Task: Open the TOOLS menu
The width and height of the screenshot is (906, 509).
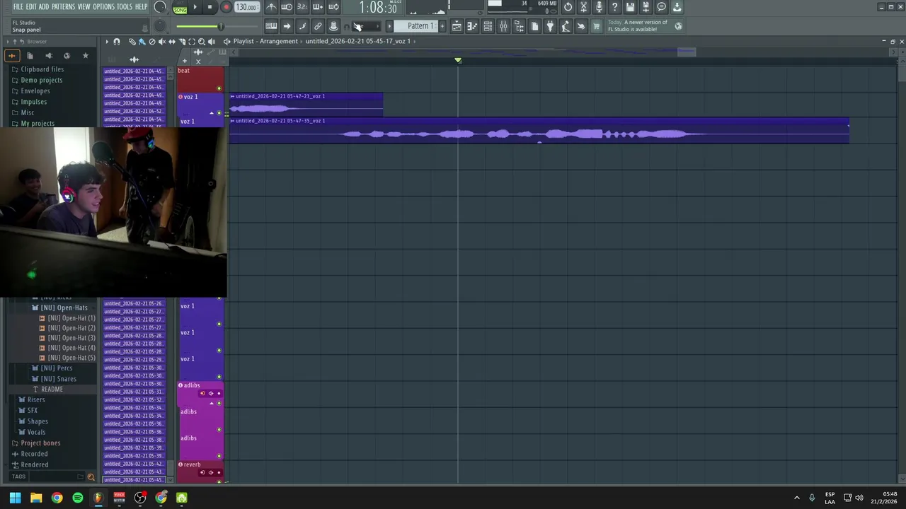Action: (x=125, y=7)
